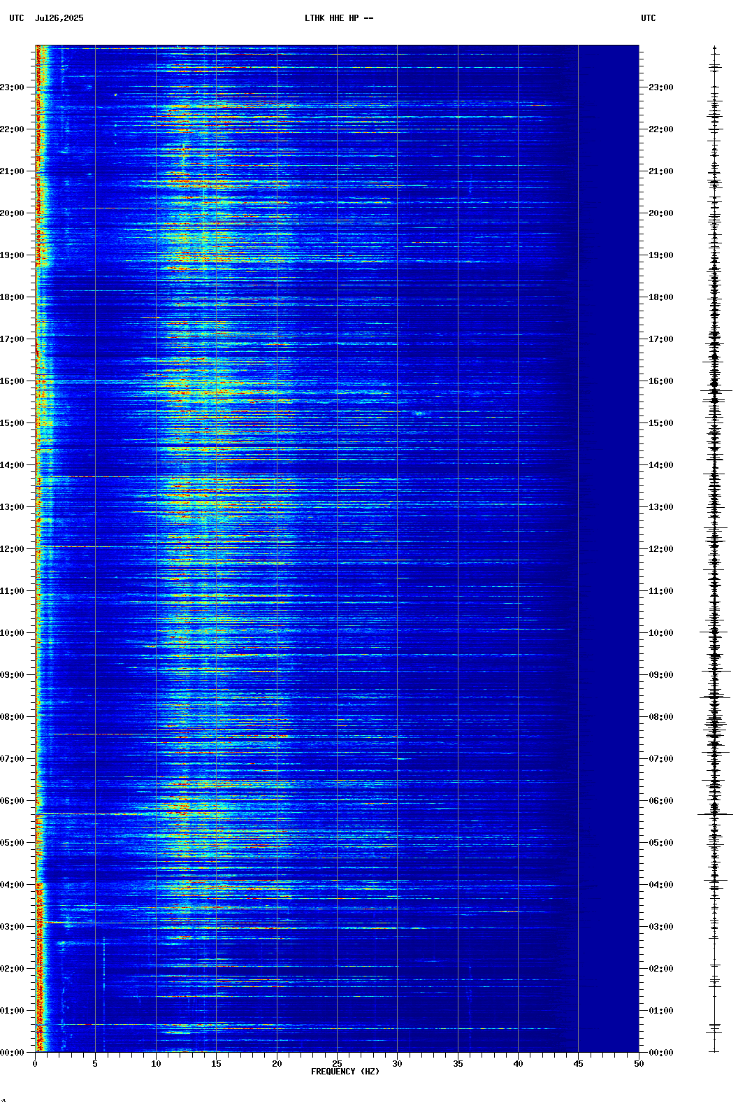Click the 22:00 label on the right time axis

tap(661, 129)
